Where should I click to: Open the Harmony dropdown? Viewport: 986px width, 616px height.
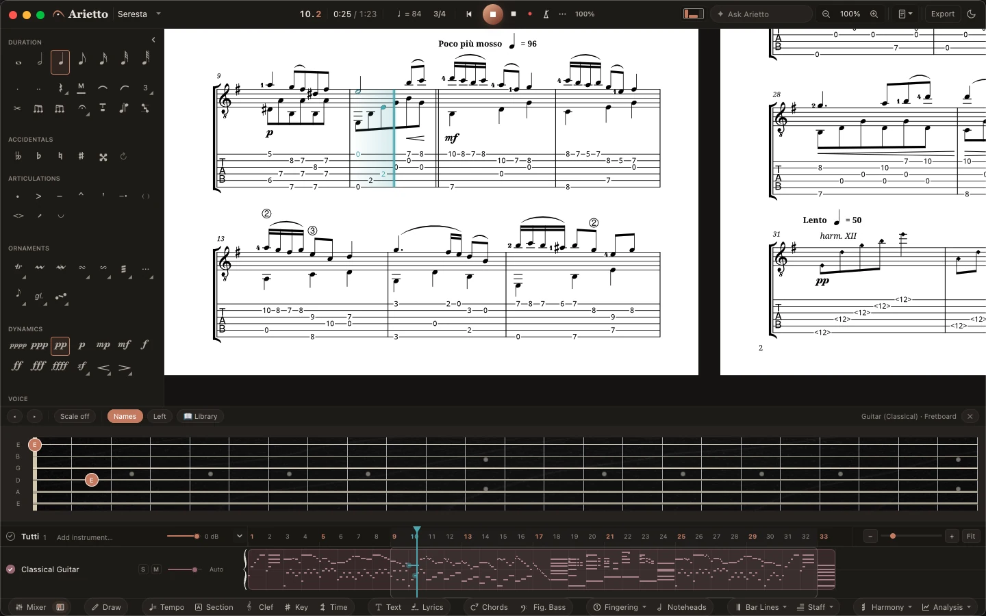(x=887, y=607)
